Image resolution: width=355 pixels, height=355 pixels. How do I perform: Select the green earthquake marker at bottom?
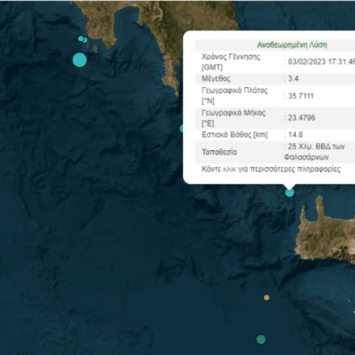click(x=261, y=340)
